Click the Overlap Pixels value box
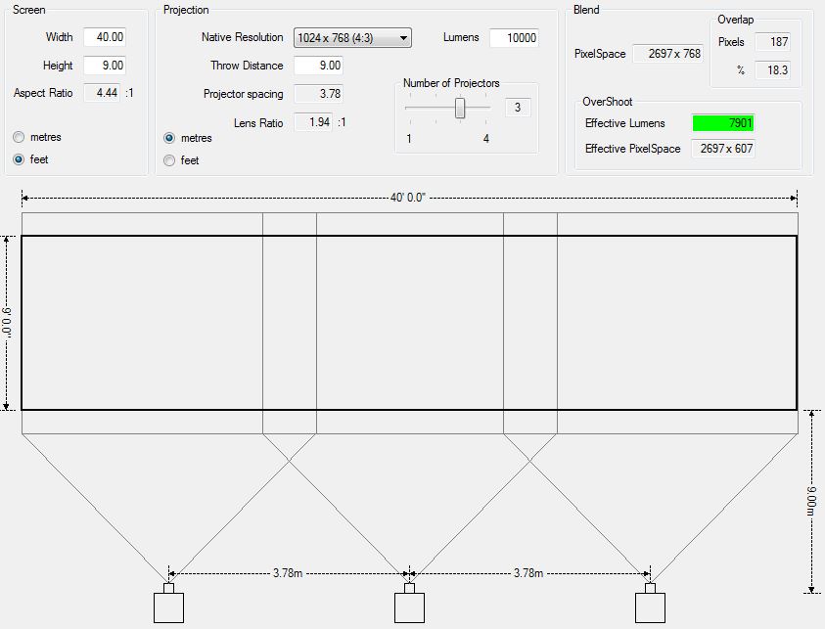The height and width of the screenshot is (629, 825). click(x=773, y=42)
